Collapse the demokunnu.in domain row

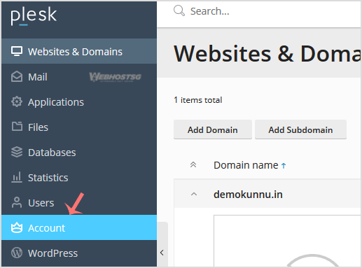tap(194, 194)
